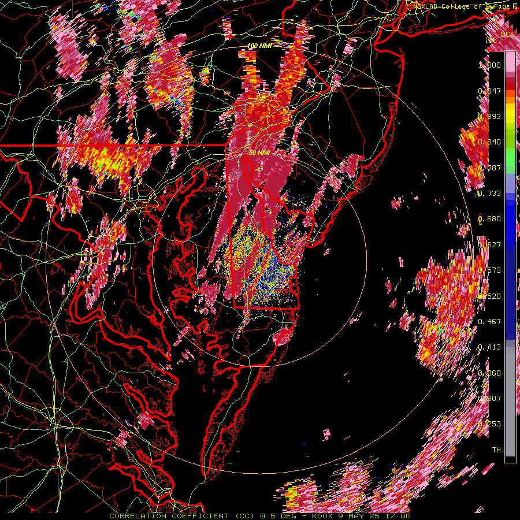Screen dimensions: 520x520
Task: Click the 0.253 scale value
Action: tap(489, 424)
